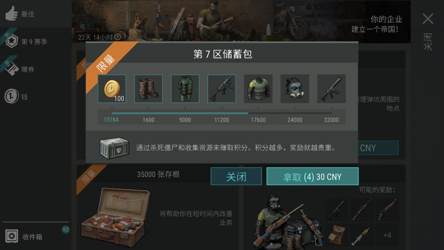The image size is (444, 250).
Task: Select the gas mask reward icon
Action: [x=295, y=88]
